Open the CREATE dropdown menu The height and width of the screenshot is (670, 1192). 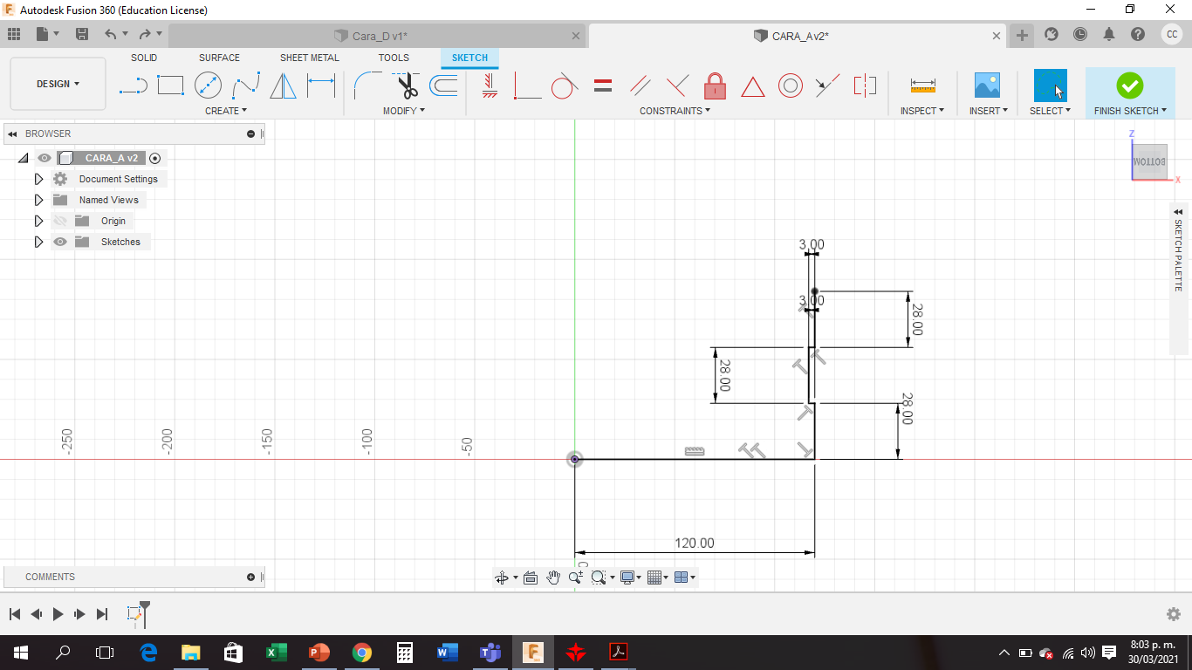click(226, 111)
